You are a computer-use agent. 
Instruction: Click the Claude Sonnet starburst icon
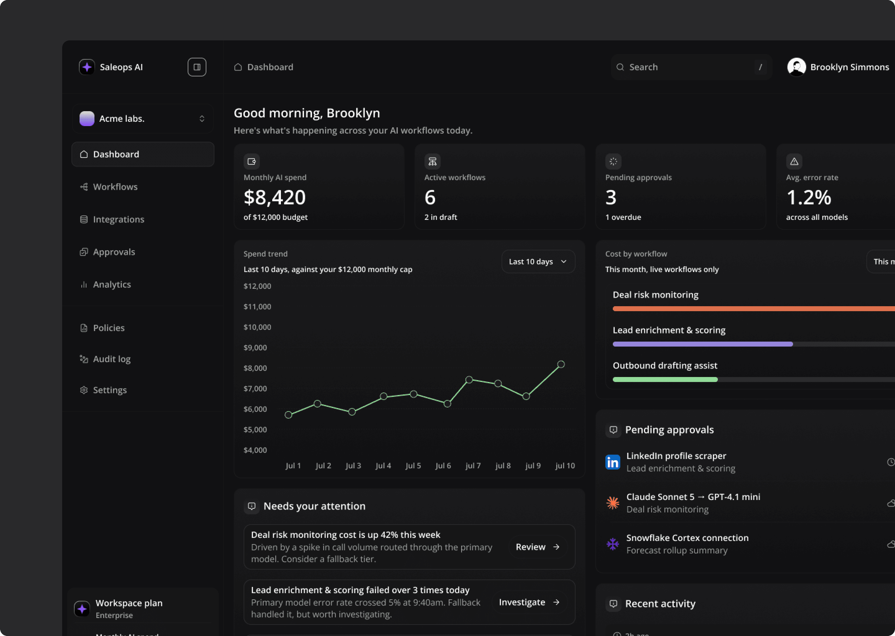tap(613, 503)
